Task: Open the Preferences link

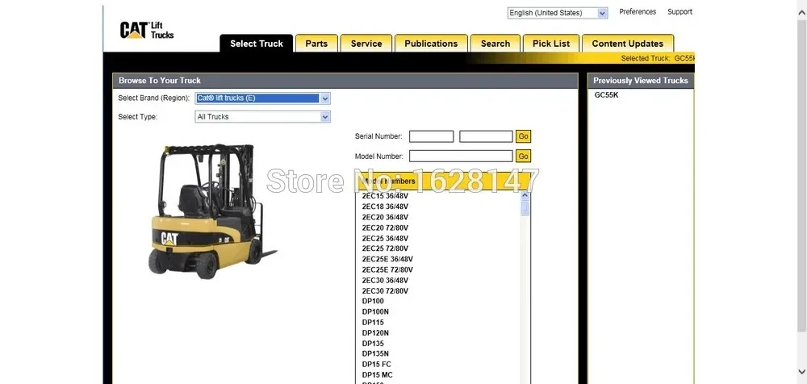Action: coord(638,12)
